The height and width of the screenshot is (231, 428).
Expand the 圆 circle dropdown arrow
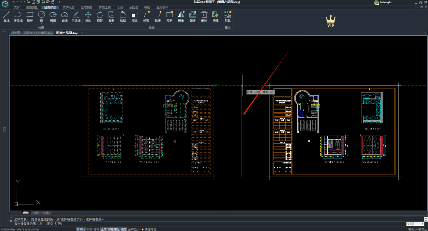42,23
